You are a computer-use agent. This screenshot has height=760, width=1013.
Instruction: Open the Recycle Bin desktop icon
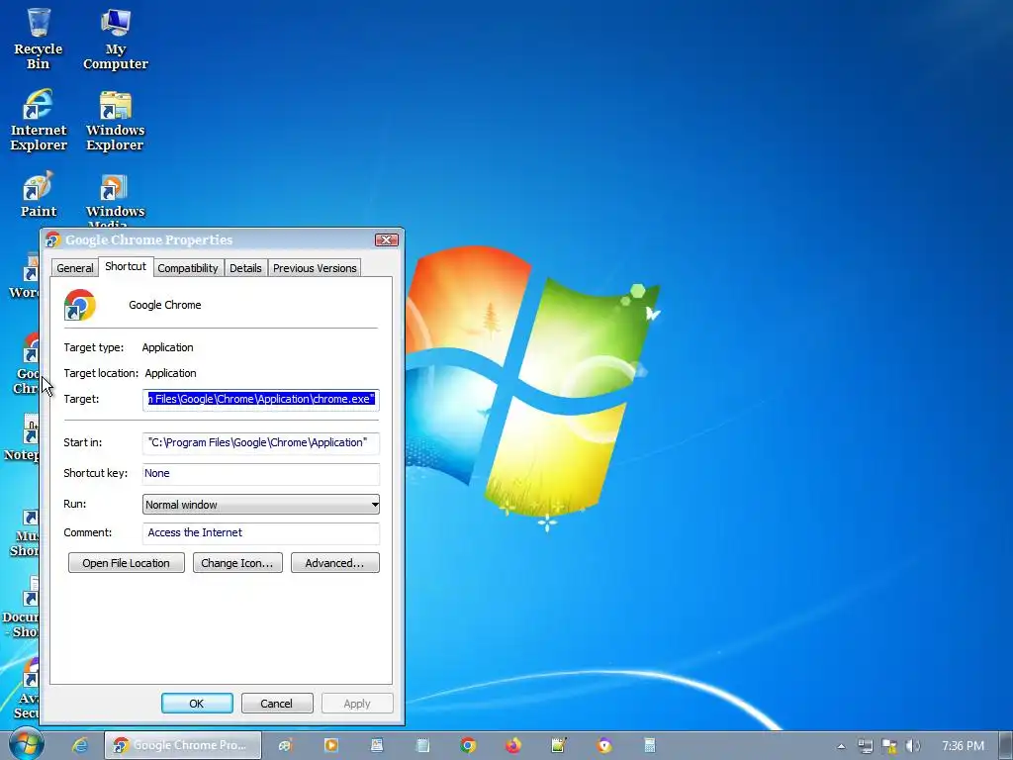[x=39, y=39]
